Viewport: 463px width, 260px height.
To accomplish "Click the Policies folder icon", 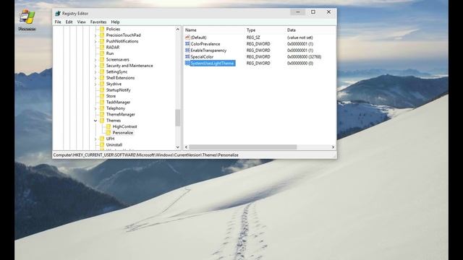I will (102, 29).
